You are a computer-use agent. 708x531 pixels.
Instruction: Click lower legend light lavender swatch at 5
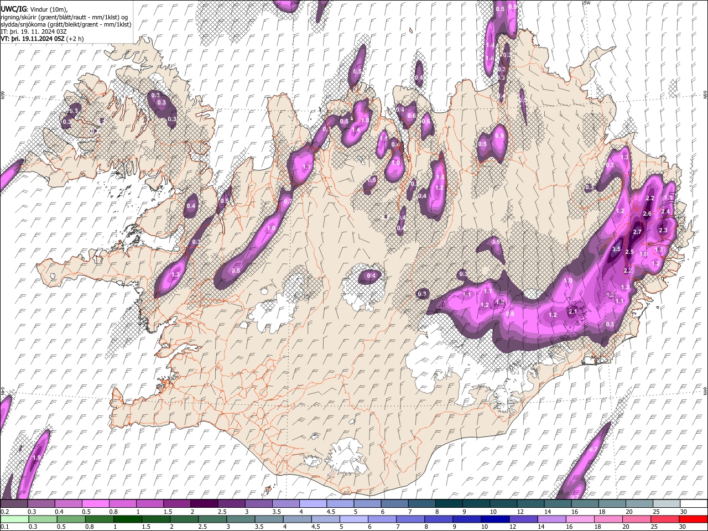point(354,519)
